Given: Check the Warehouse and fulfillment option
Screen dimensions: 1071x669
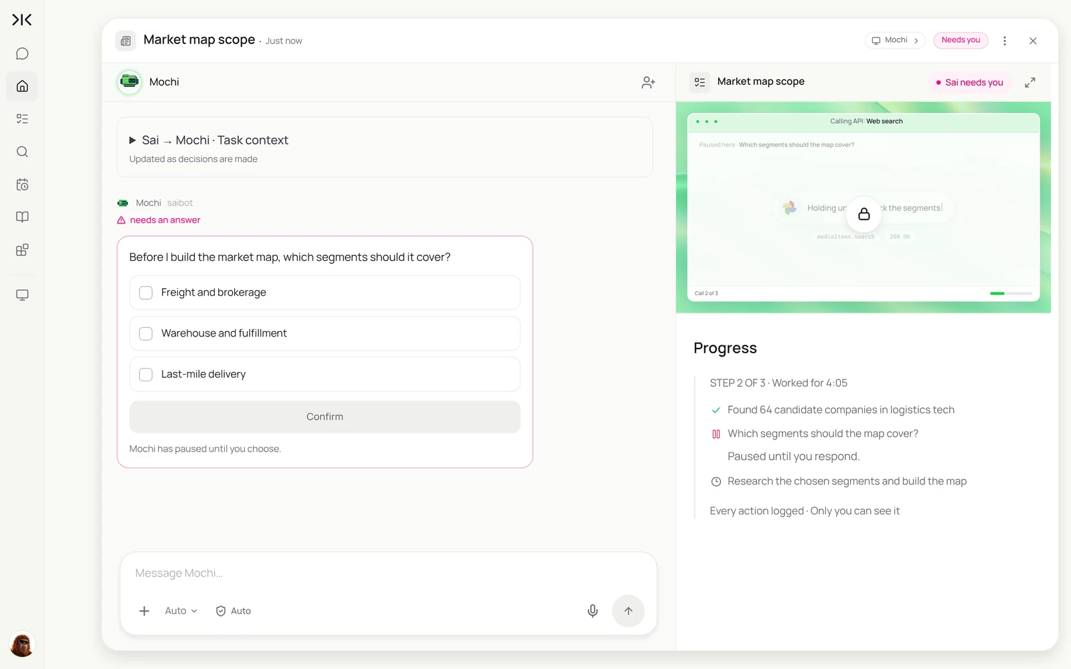Looking at the screenshot, I should point(146,334).
